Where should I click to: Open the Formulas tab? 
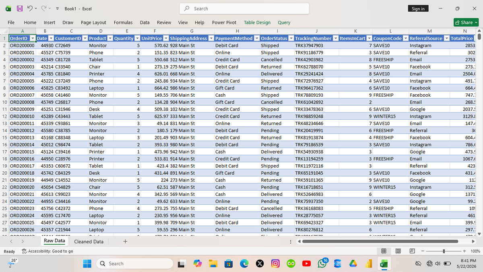coord(123,23)
